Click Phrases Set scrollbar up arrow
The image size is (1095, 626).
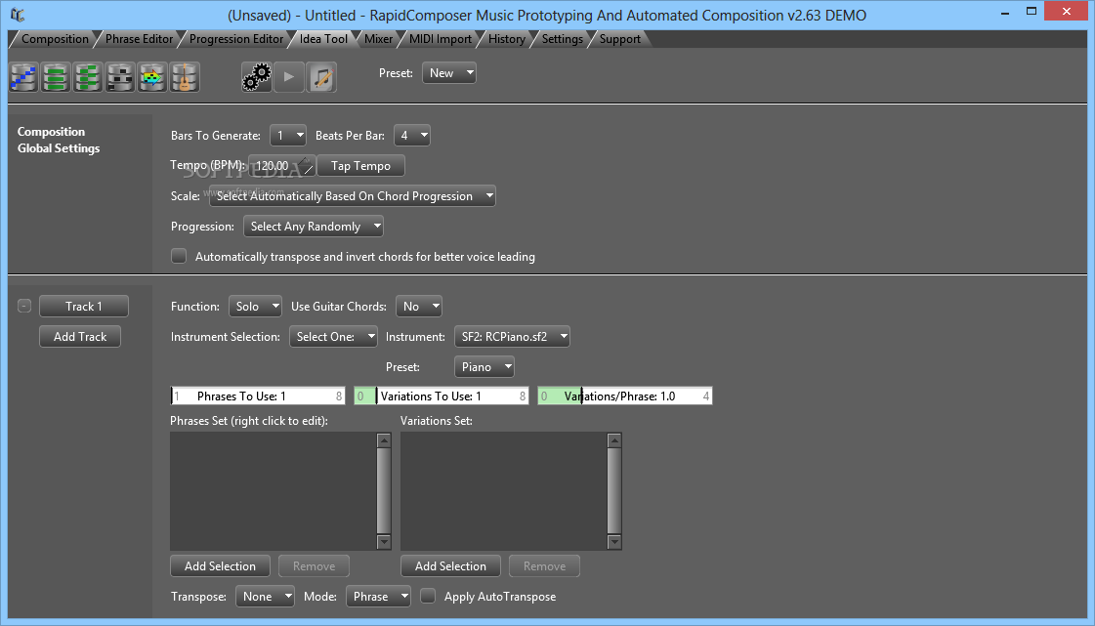point(383,439)
